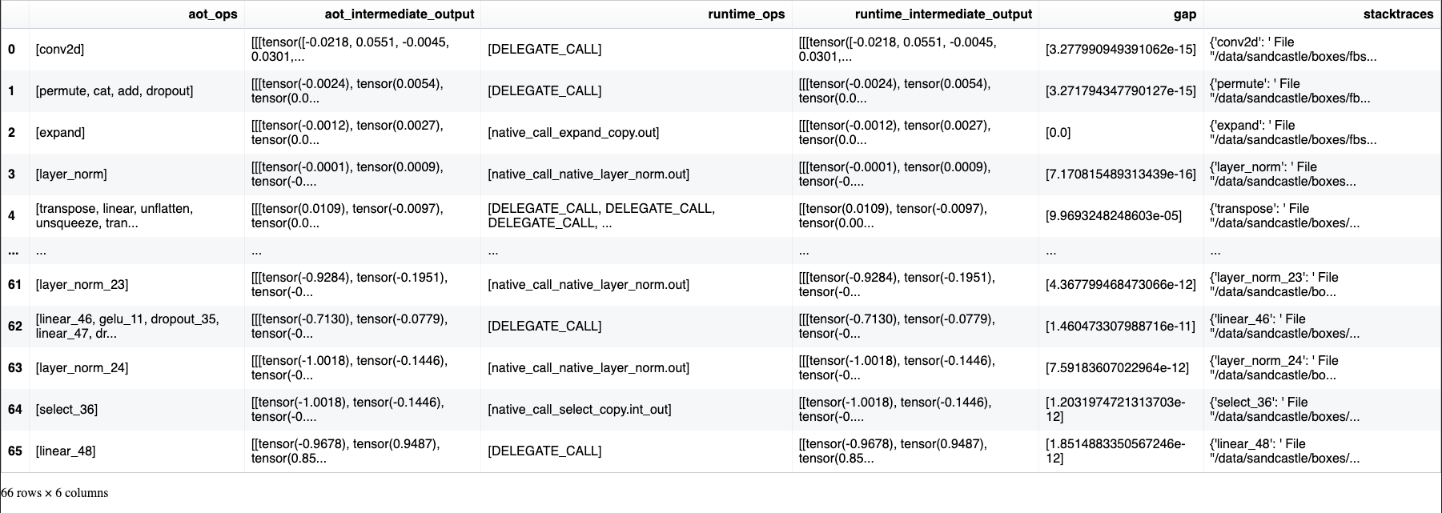Click the native_call_select_copy.int_out cell
1442x513 pixels.
pyautogui.click(x=580, y=410)
